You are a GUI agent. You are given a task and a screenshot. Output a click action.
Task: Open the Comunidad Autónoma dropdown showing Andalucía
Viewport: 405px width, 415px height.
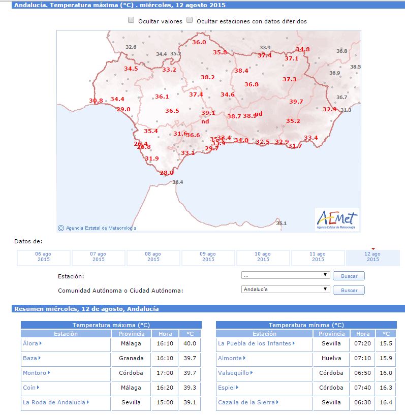[286, 290]
